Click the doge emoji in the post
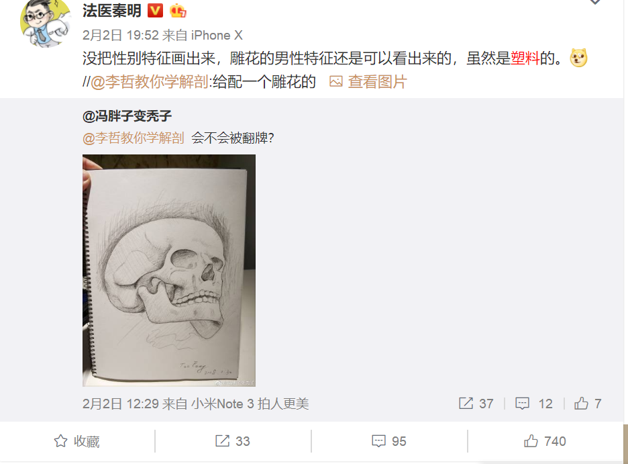628x464 pixels. [579, 58]
